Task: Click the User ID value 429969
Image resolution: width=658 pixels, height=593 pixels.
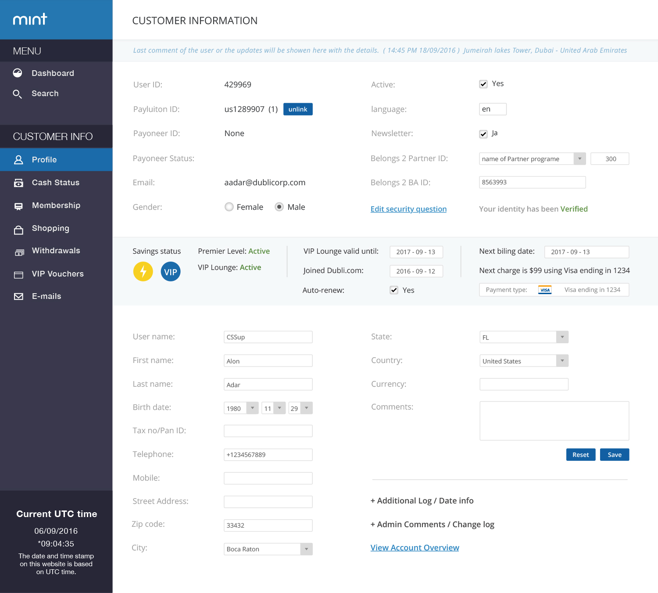Action: pos(238,85)
